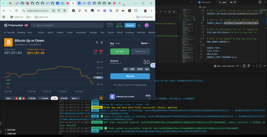Viewport: 267px width, 137px height.
Task: Go back in Chrome browser
Action: tap(4, 11)
